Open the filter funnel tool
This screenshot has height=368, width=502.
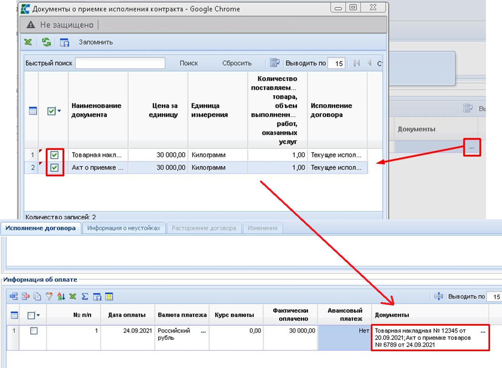coord(49,296)
